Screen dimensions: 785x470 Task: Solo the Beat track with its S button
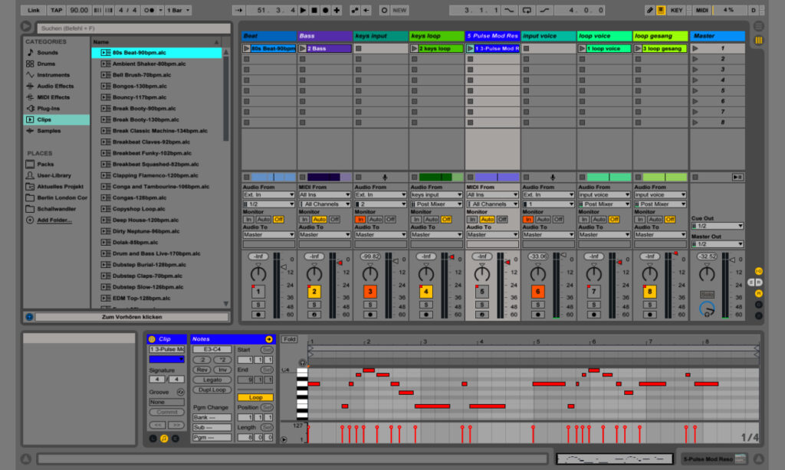[258, 305]
